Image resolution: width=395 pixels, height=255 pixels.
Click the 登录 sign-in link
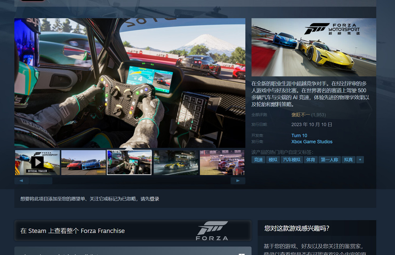point(155,199)
